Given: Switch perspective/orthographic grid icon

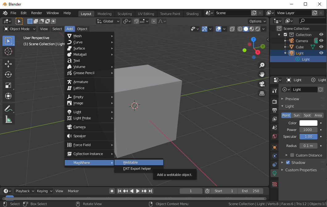Looking at the screenshot, I should 262,93.
